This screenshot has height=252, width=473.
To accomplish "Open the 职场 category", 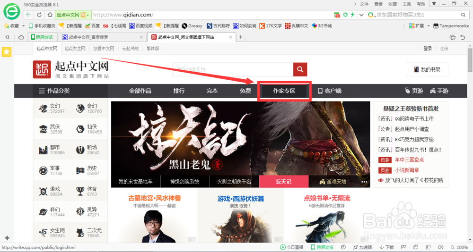I will [x=88, y=150].
